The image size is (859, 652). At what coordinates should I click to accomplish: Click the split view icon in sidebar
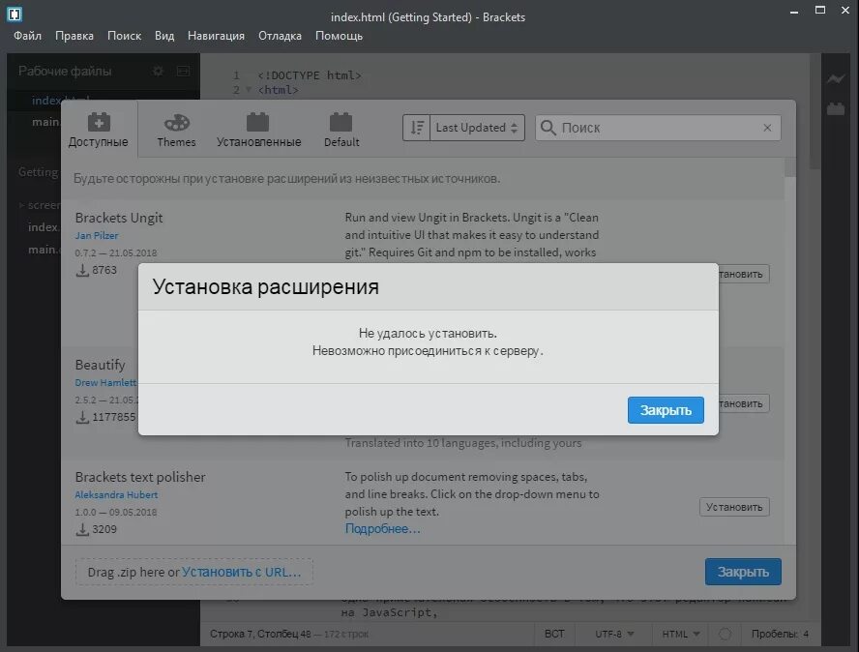[x=183, y=71]
